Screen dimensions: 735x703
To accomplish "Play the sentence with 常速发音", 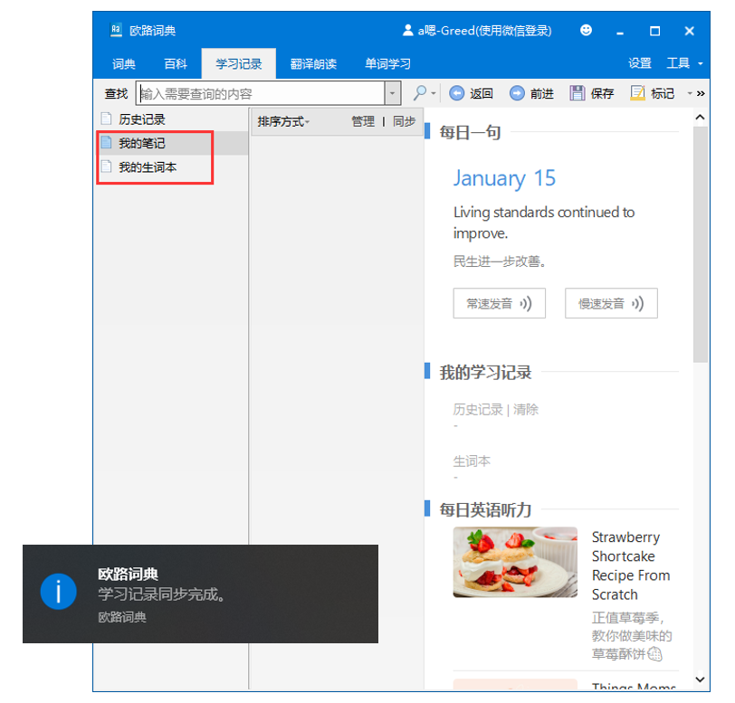I will click(x=500, y=303).
